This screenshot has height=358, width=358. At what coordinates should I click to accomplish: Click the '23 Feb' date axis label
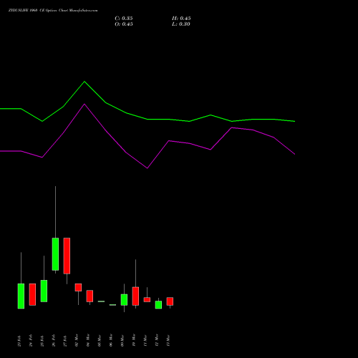(19, 341)
